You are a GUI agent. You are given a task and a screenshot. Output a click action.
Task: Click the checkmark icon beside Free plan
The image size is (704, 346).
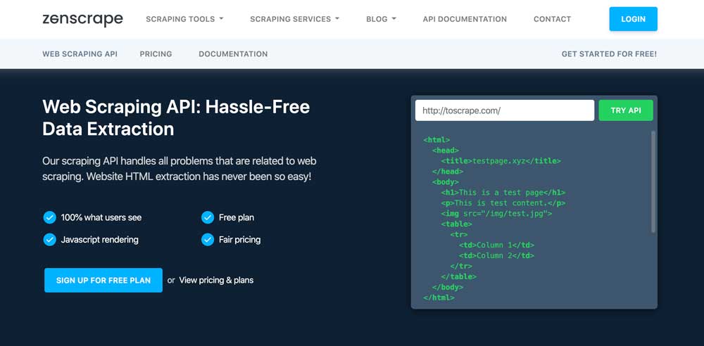(208, 217)
